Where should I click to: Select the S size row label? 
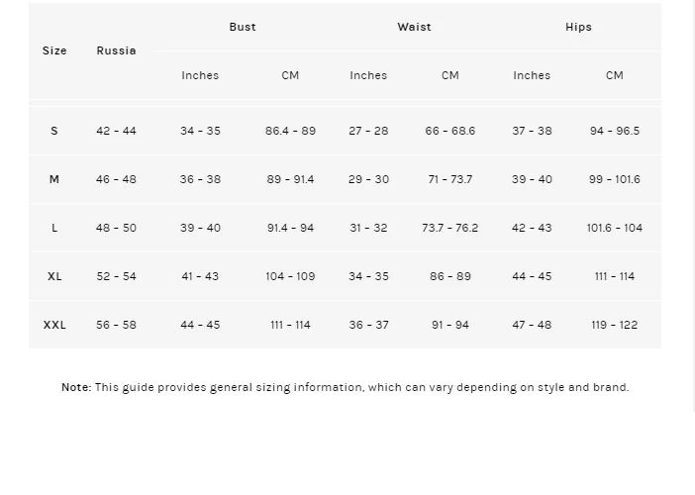[x=54, y=131]
